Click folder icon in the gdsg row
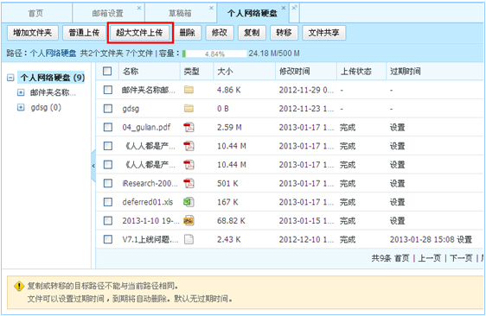 pos(189,108)
